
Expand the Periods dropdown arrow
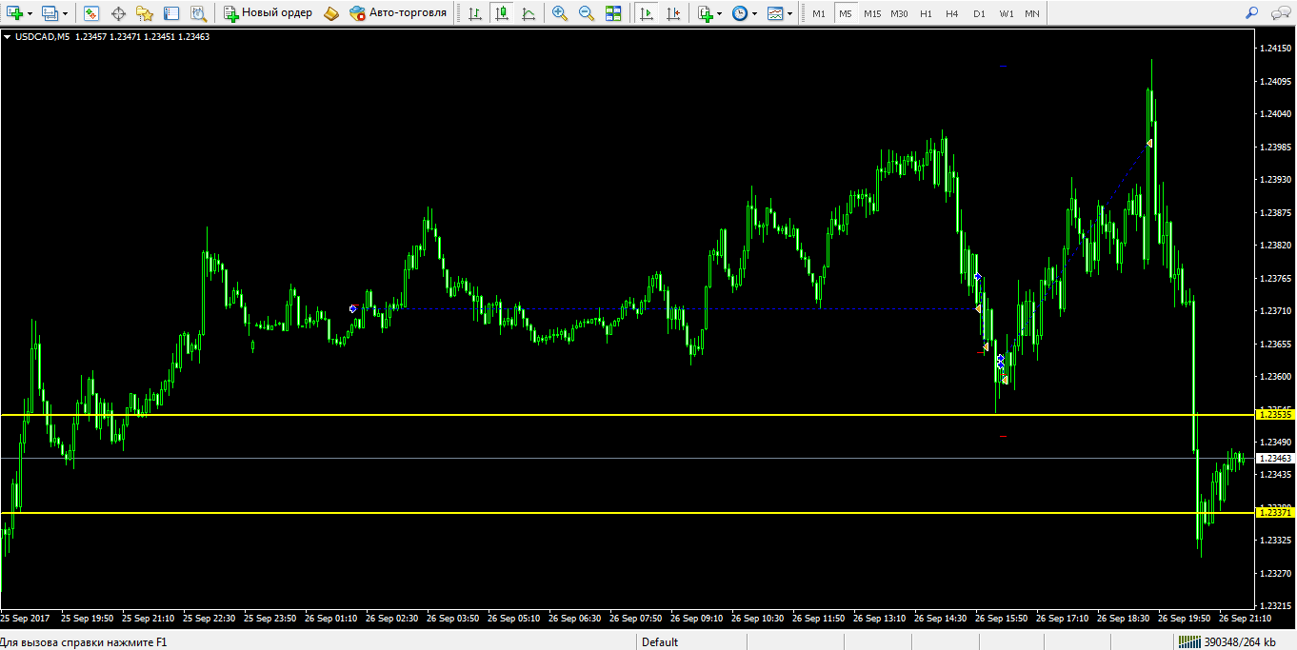coord(754,13)
